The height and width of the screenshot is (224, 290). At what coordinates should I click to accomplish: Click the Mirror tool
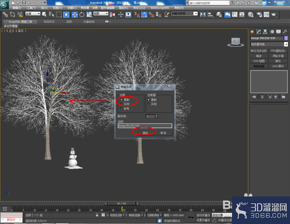203,15
